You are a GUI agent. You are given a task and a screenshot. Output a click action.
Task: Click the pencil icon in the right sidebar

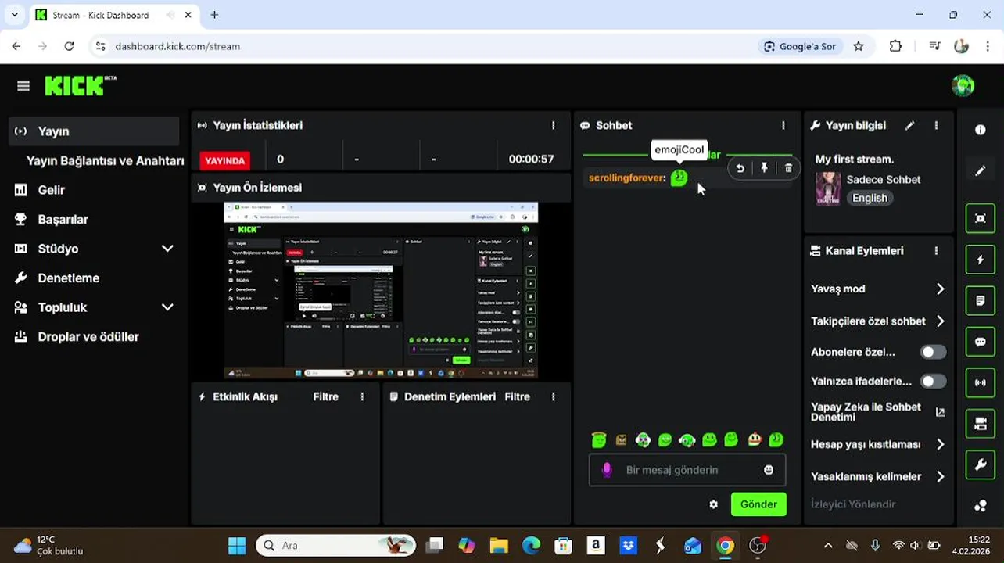[x=981, y=170]
